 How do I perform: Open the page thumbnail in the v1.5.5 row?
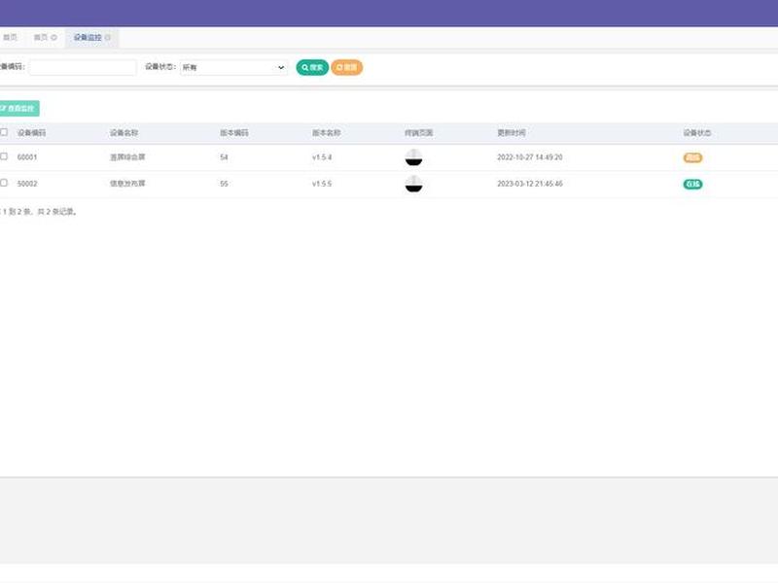pyautogui.click(x=414, y=184)
